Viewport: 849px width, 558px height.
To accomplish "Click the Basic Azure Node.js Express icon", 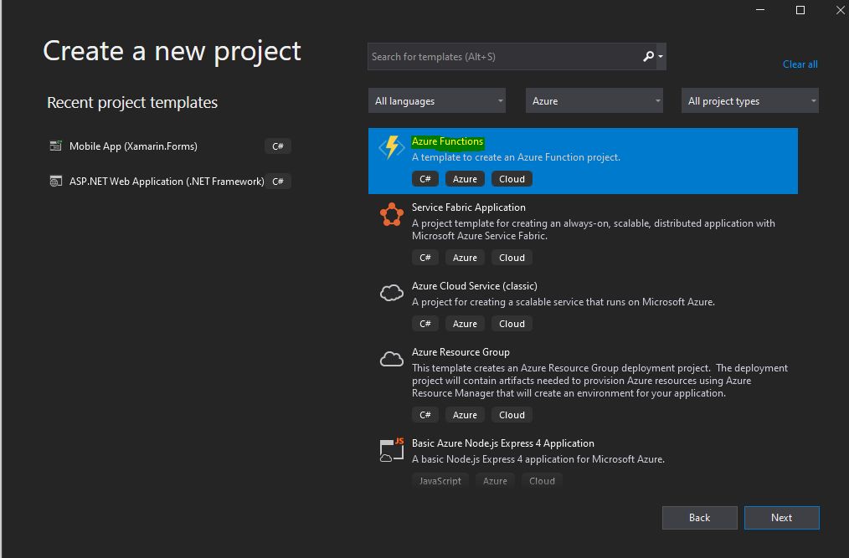I will [x=392, y=449].
